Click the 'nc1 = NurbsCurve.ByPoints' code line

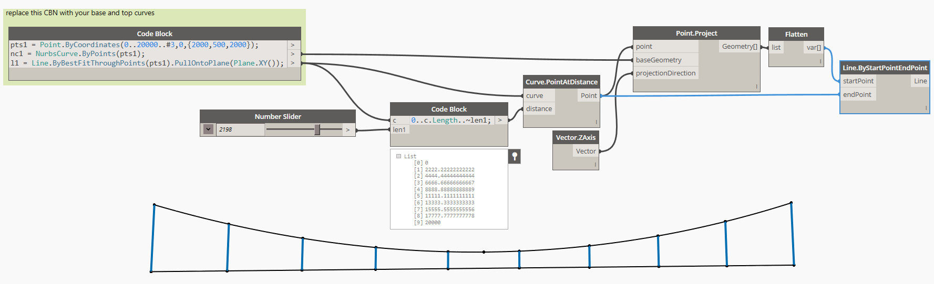77,54
